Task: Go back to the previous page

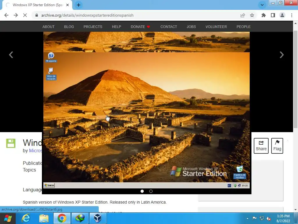Action: [6, 15]
